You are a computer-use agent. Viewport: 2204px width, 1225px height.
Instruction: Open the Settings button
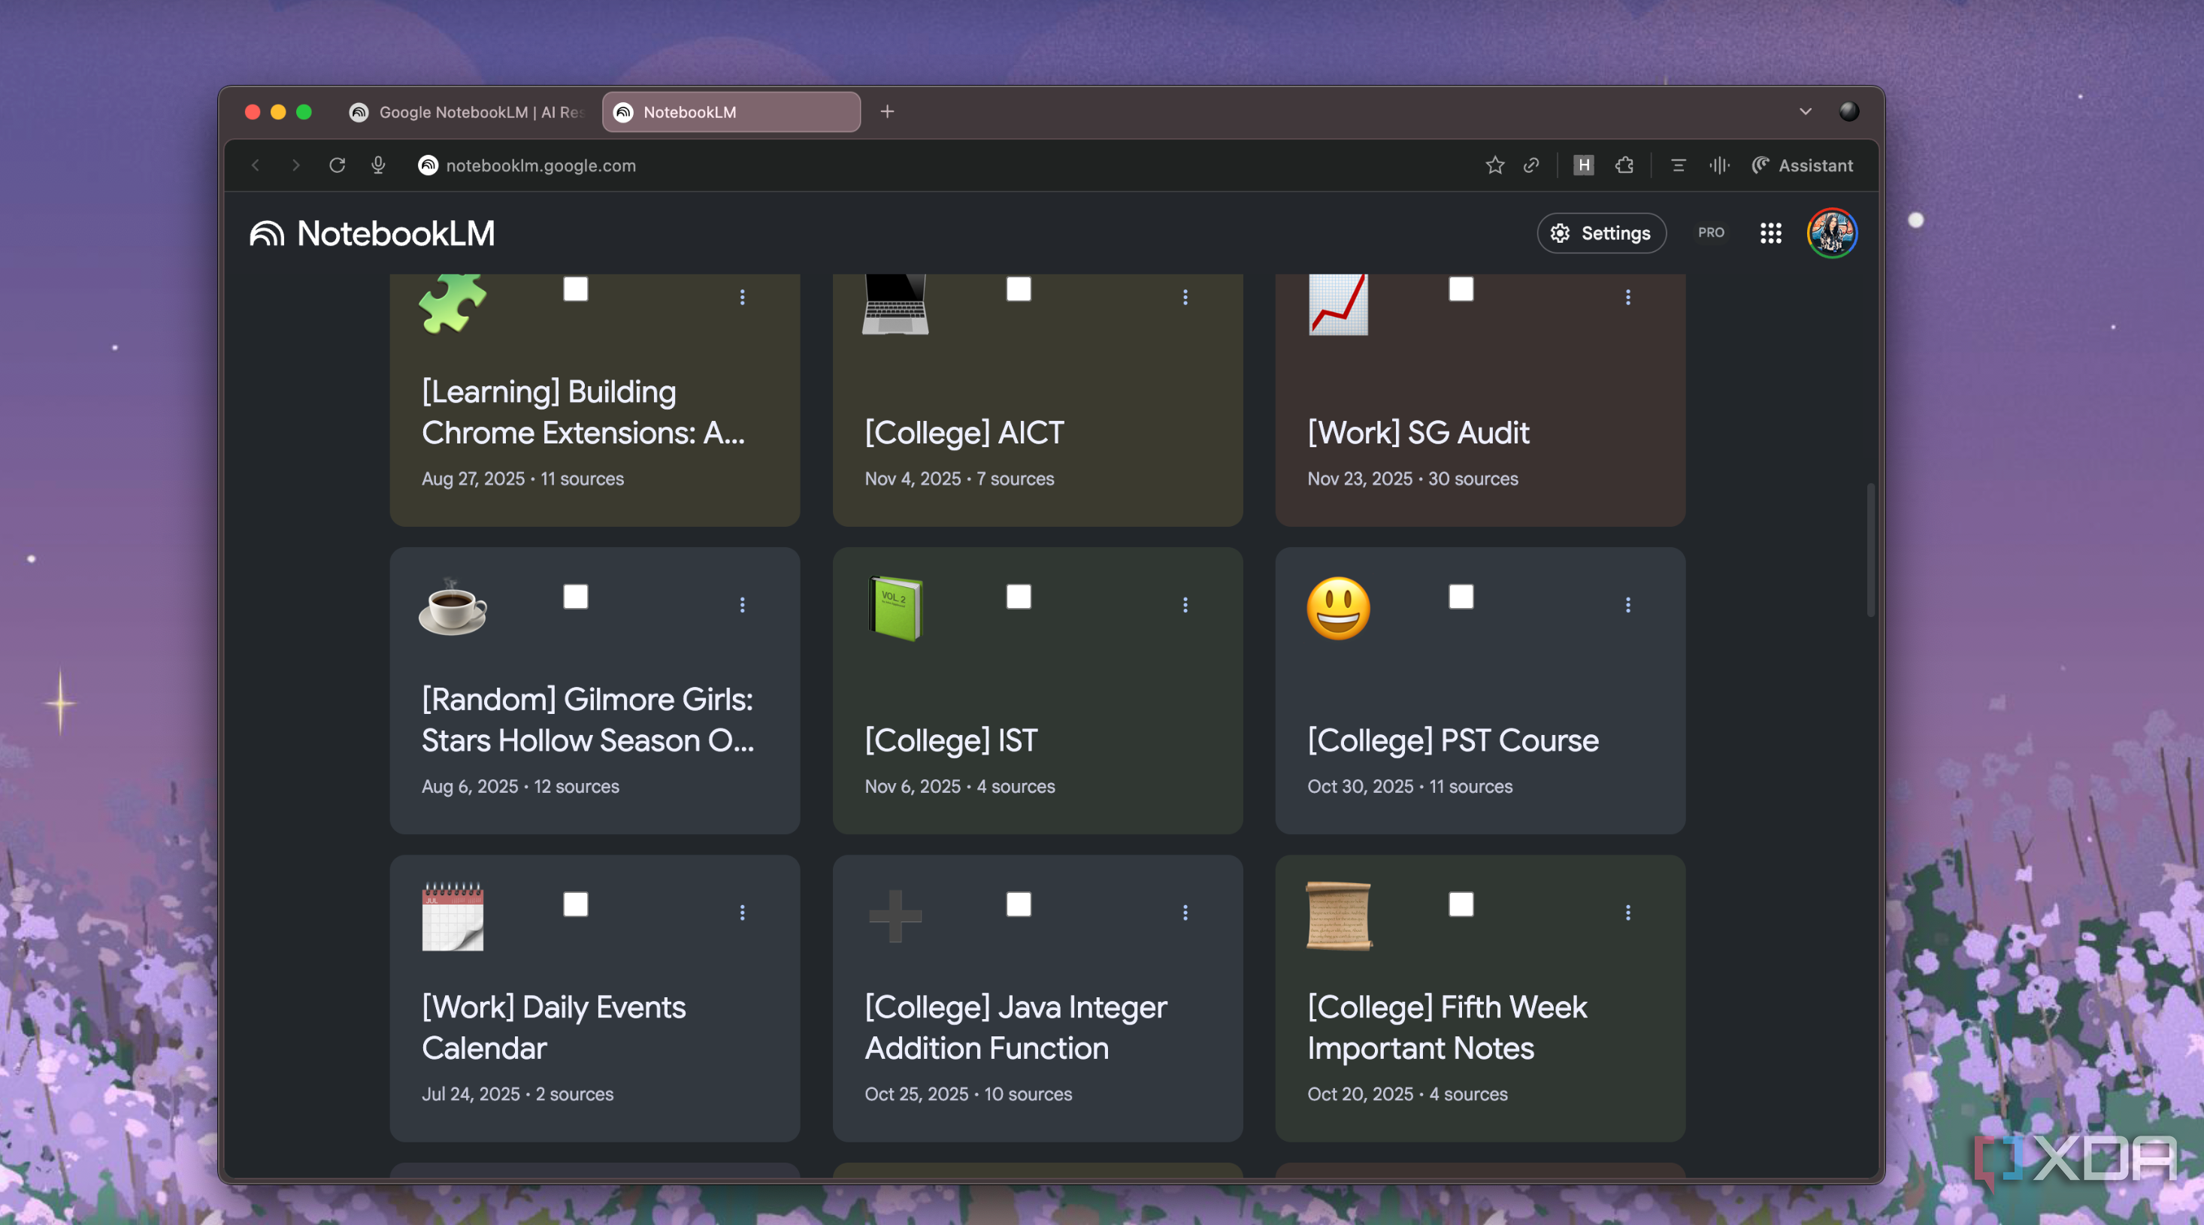[x=1601, y=233]
